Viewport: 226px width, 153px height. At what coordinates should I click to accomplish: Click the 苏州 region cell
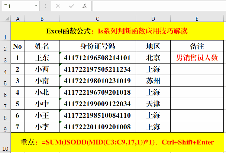coord(153,81)
